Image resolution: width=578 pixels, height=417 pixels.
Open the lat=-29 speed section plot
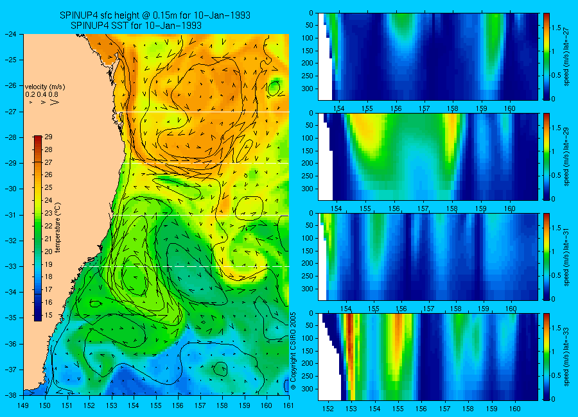point(428,157)
